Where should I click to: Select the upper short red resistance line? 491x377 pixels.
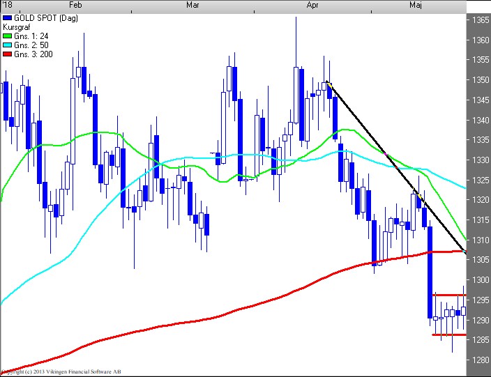coord(448,295)
